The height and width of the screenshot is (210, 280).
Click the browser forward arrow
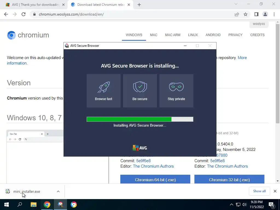pyautogui.click(x=15, y=14)
